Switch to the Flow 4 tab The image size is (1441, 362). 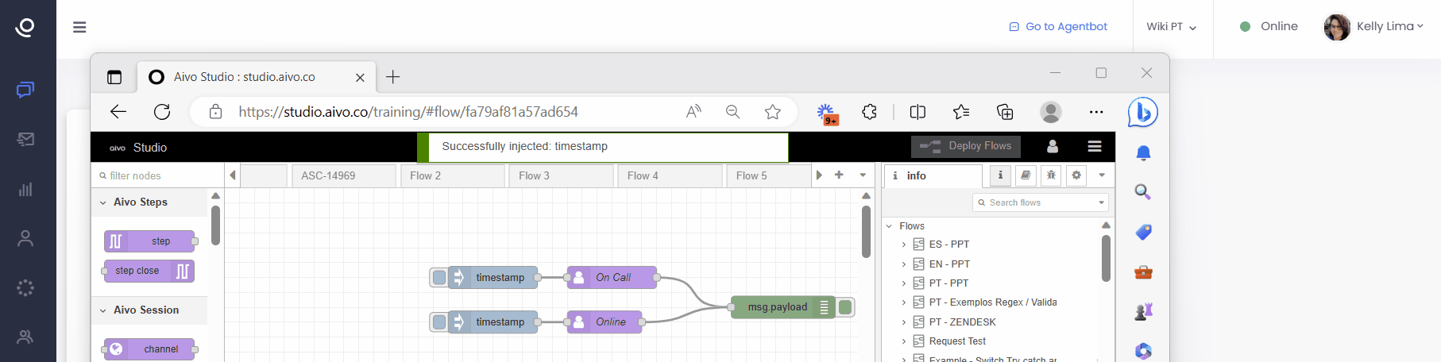[x=670, y=175]
